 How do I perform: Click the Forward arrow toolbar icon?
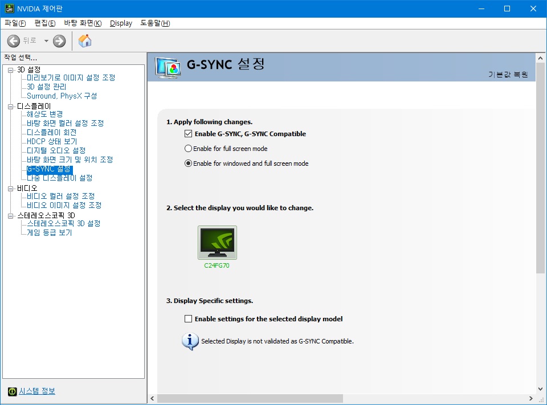[x=59, y=41]
